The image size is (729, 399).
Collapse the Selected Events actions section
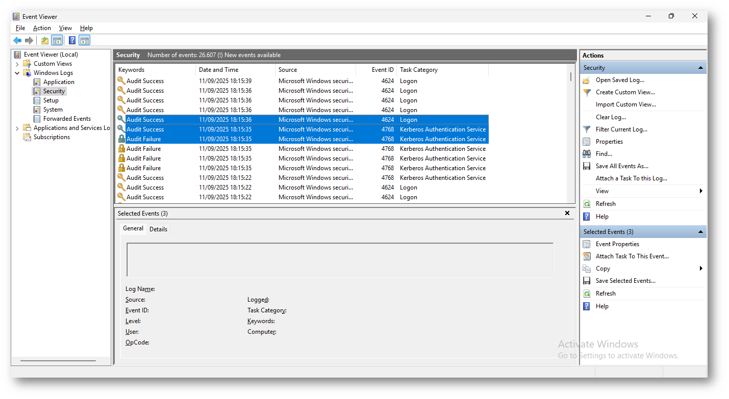(x=700, y=232)
